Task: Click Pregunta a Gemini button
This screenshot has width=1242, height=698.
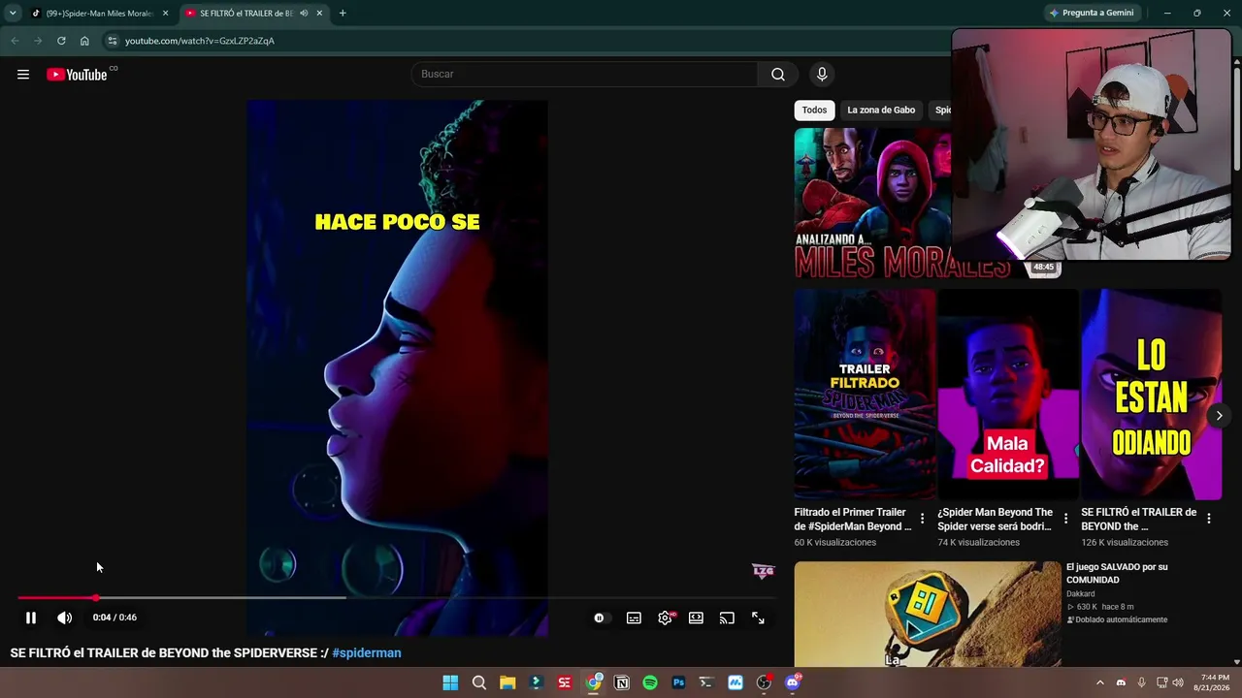Action: click(x=1092, y=14)
